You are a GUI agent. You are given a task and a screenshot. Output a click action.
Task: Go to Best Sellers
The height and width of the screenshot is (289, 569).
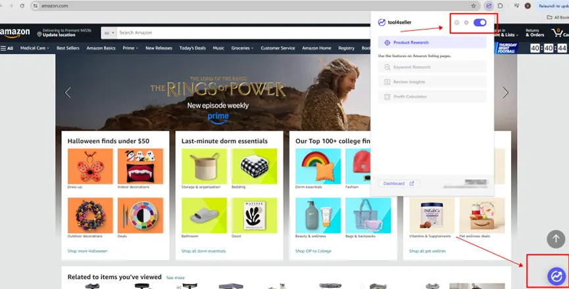pyautogui.click(x=68, y=48)
